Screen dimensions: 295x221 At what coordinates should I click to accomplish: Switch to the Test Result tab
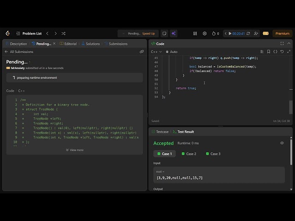[x=183, y=132]
